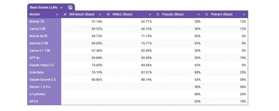Click the percent icon of the Popular column
Image resolution: width=279 pixels, height=111 pixels.
click(158, 14)
